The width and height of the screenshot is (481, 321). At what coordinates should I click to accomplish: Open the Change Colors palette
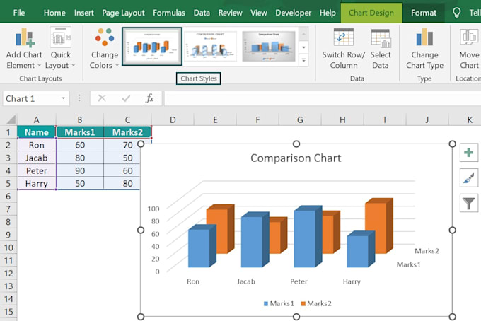[104, 49]
